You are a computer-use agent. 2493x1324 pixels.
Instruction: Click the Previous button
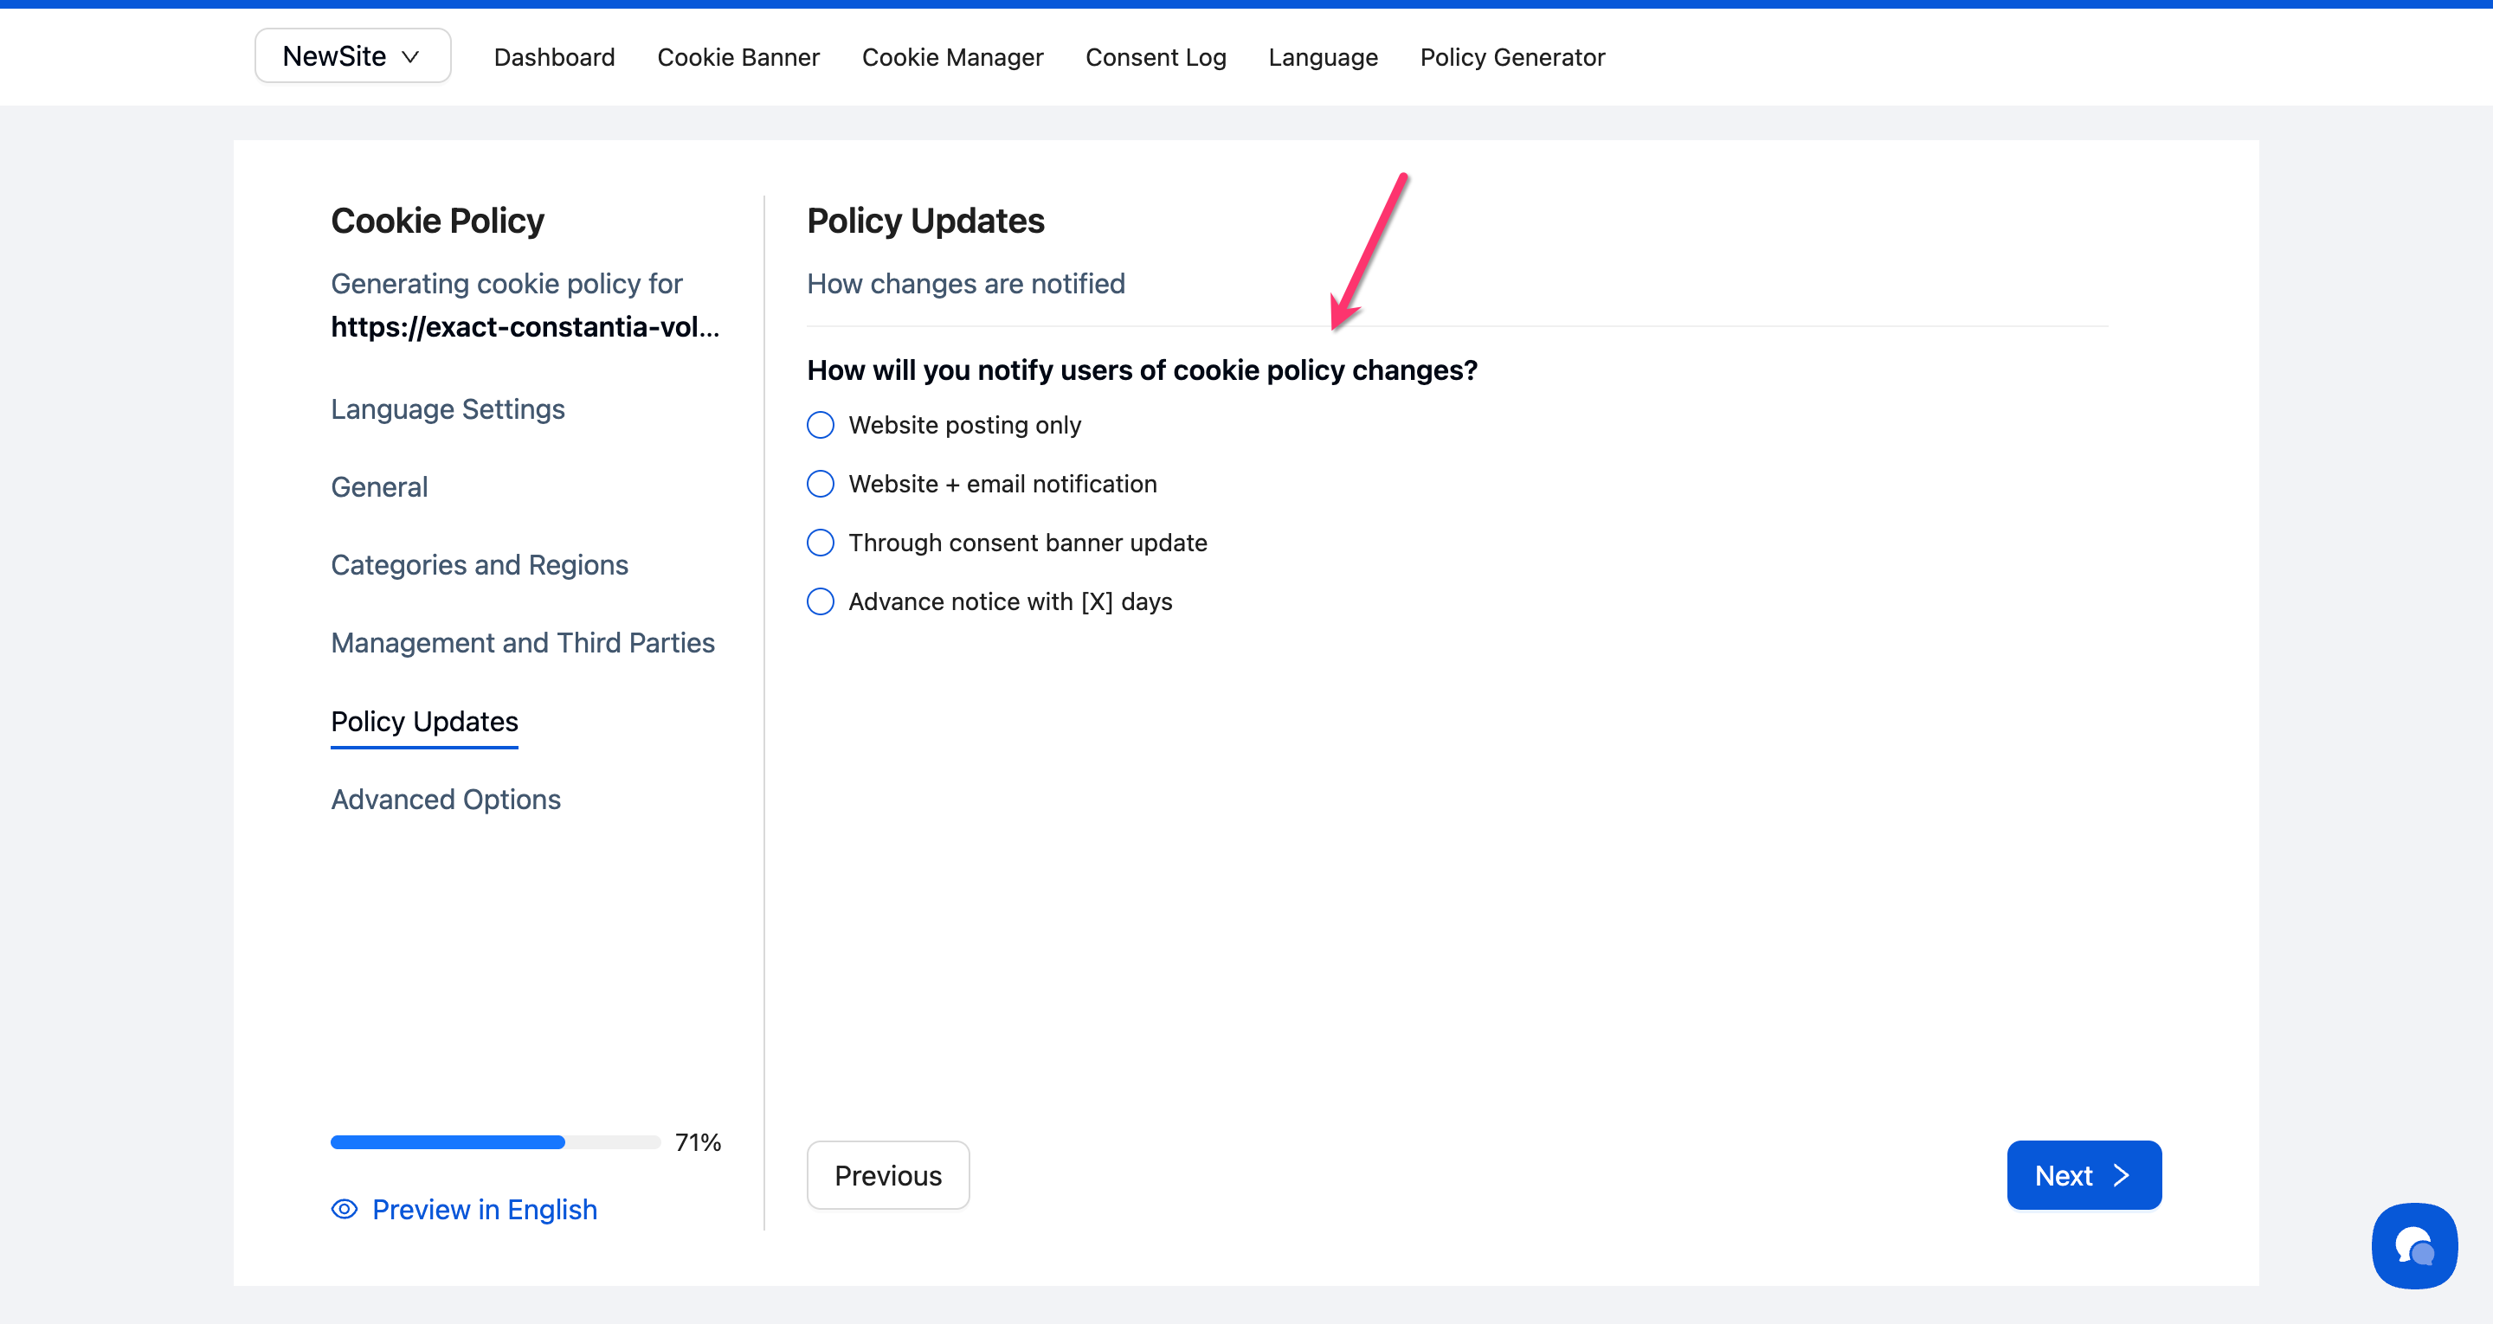click(887, 1175)
